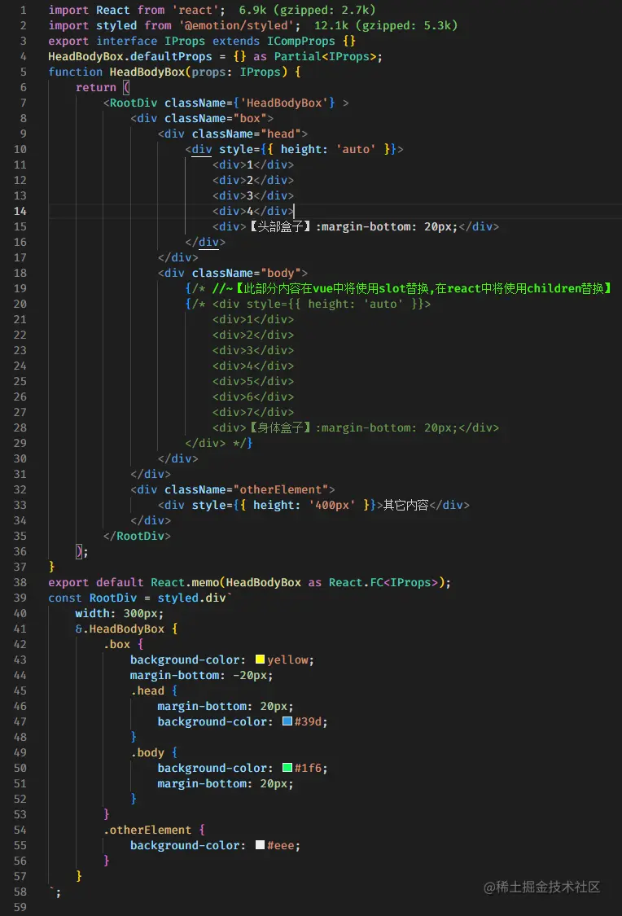Click line number 1 in the gutter

pos(23,10)
